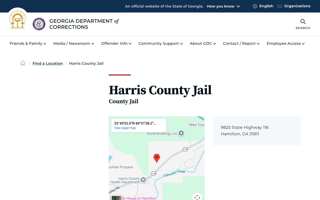Click the Palmetto Creek map label
Screen dimensions: 320x200
(x=174, y=173)
